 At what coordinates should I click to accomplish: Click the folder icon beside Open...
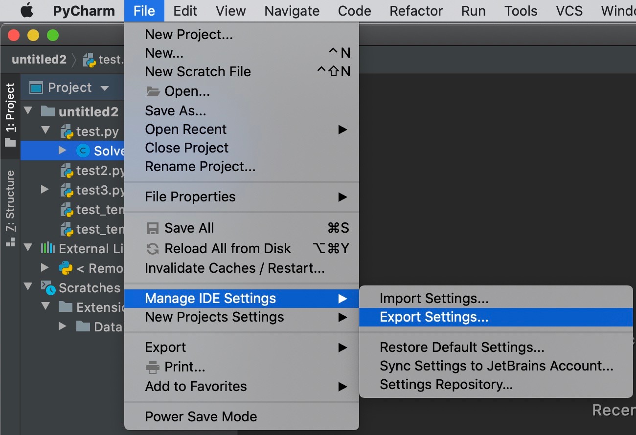[x=153, y=91]
